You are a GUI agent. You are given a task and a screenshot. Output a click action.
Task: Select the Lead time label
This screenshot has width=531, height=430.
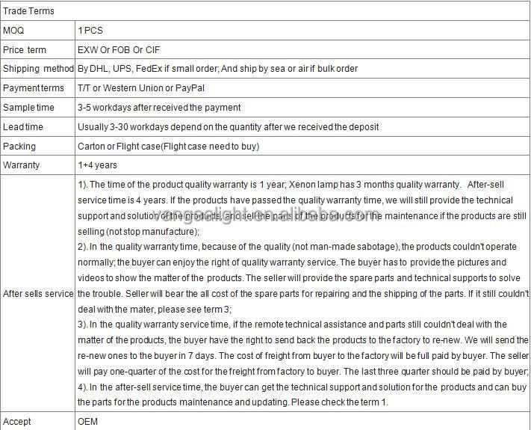pyautogui.click(x=23, y=127)
